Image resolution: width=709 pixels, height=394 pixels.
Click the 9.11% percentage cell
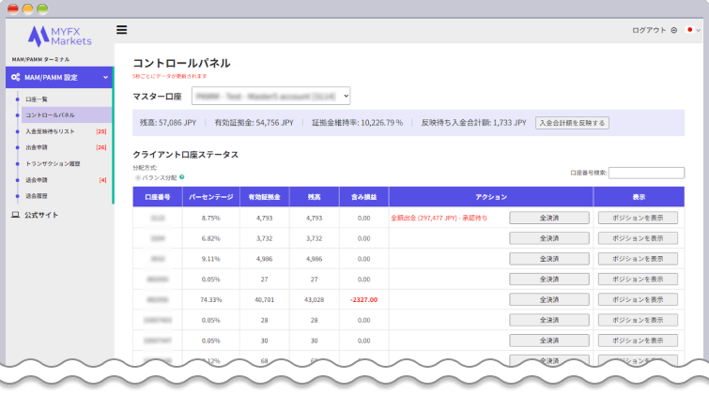pyautogui.click(x=210, y=259)
